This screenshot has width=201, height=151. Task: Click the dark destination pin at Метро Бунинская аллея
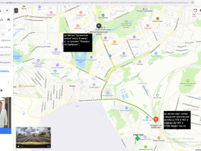click(x=99, y=26)
